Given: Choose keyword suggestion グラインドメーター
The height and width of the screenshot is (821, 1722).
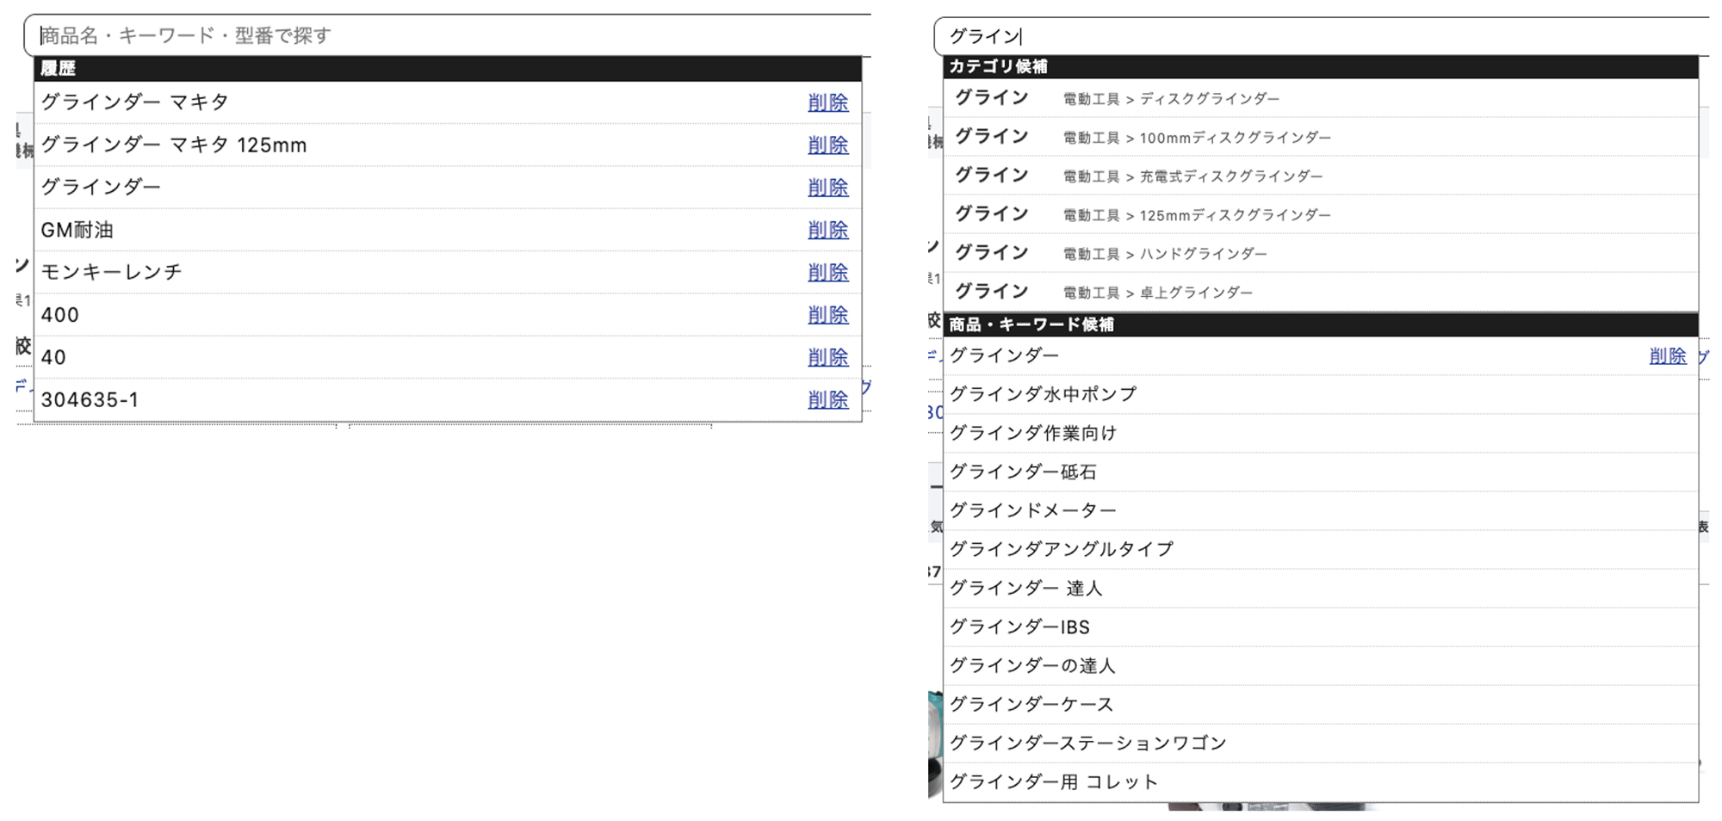Looking at the screenshot, I should [1032, 510].
